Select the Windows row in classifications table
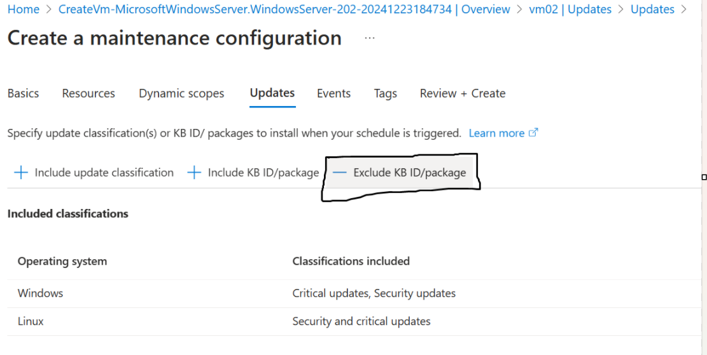The height and width of the screenshot is (355, 707). click(354, 293)
